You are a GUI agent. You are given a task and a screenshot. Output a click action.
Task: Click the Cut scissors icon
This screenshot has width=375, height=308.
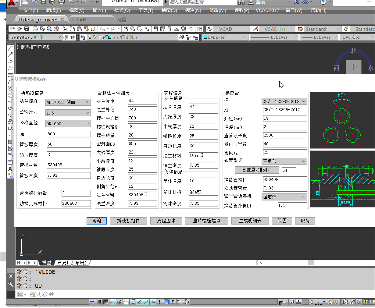[x=65, y=29]
